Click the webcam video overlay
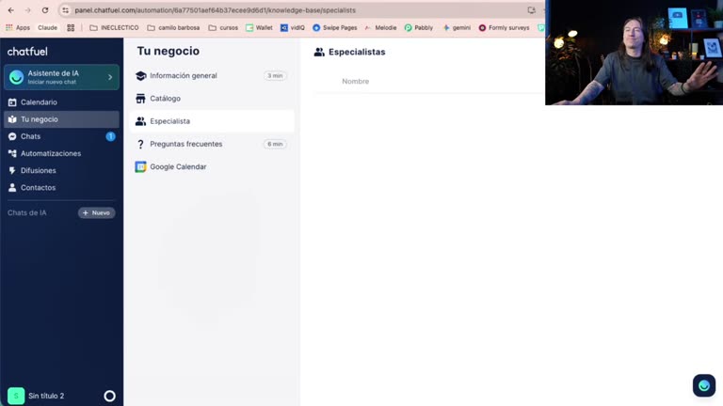This screenshot has width=723, height=406. [634, 53]
